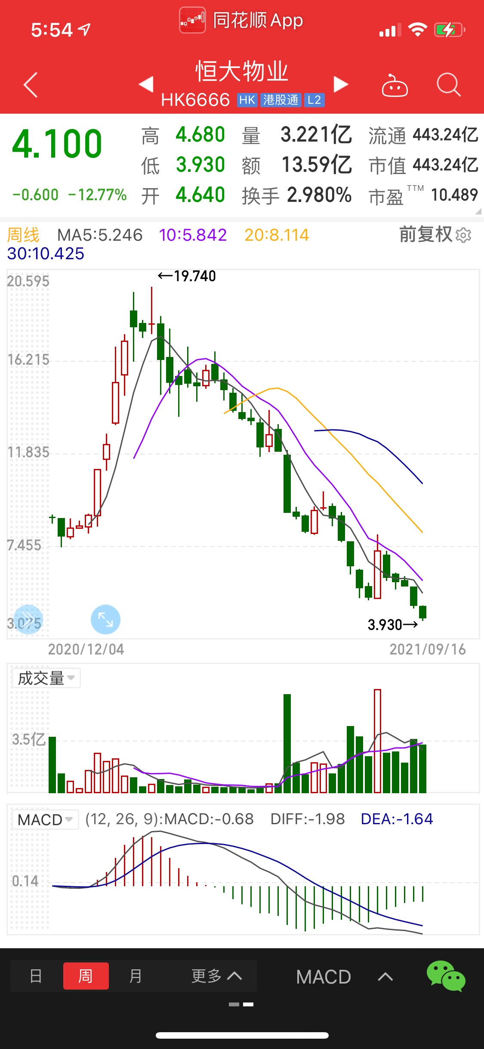Expand the 更多 period options

tap(216, 976)
